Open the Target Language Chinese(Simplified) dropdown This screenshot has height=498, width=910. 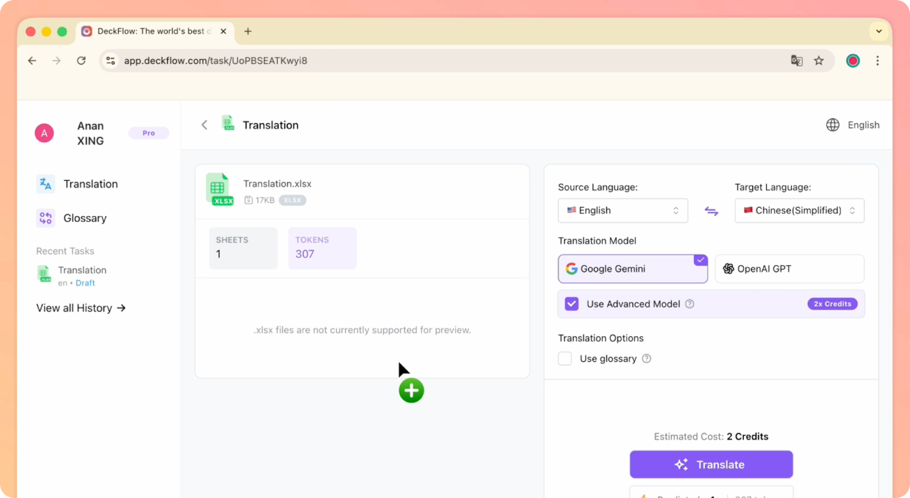pos(799,210)
